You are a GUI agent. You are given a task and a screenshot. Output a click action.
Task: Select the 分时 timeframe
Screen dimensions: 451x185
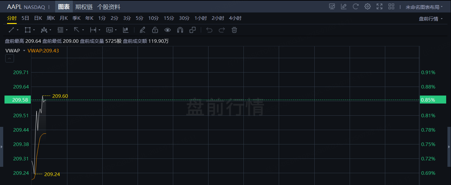click(12, 18)
